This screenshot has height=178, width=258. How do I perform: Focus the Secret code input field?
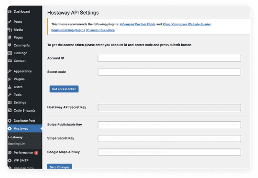click(x=169, y=72)
